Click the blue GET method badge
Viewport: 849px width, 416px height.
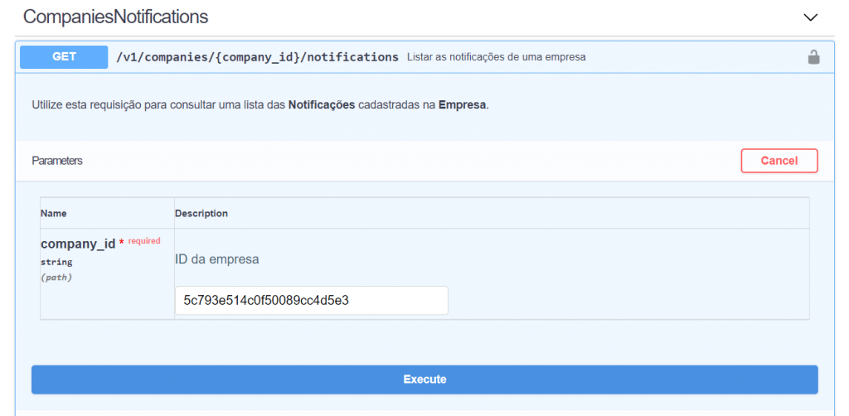click(x=64, y=57)
